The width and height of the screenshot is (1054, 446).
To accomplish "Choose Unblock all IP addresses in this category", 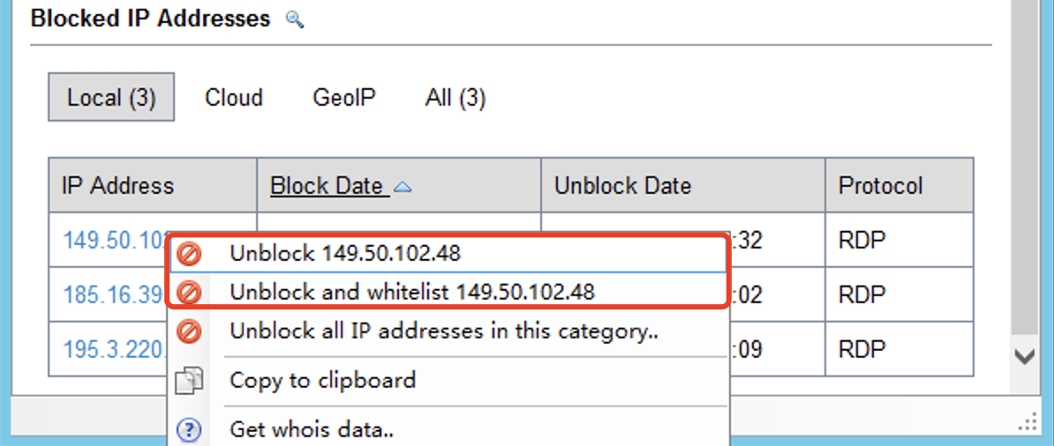I will (x=445, y=332).
